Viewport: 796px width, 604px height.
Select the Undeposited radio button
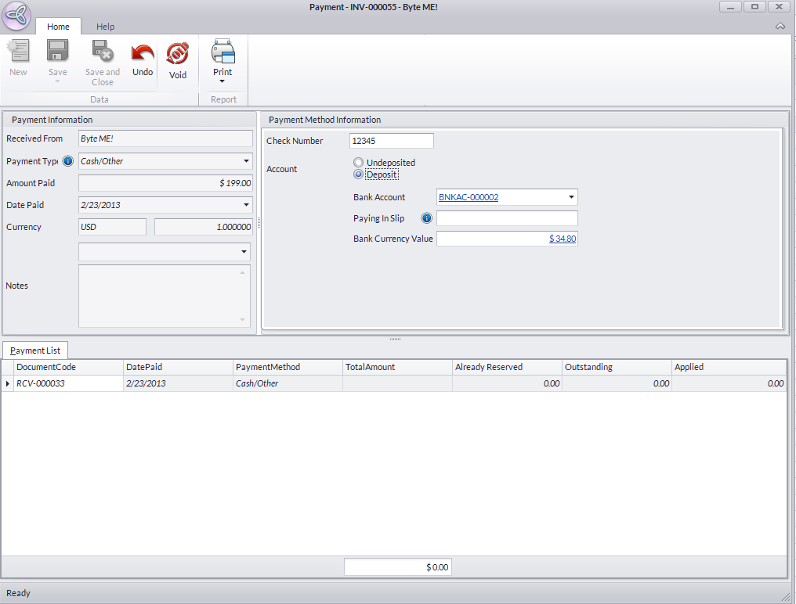359,163
